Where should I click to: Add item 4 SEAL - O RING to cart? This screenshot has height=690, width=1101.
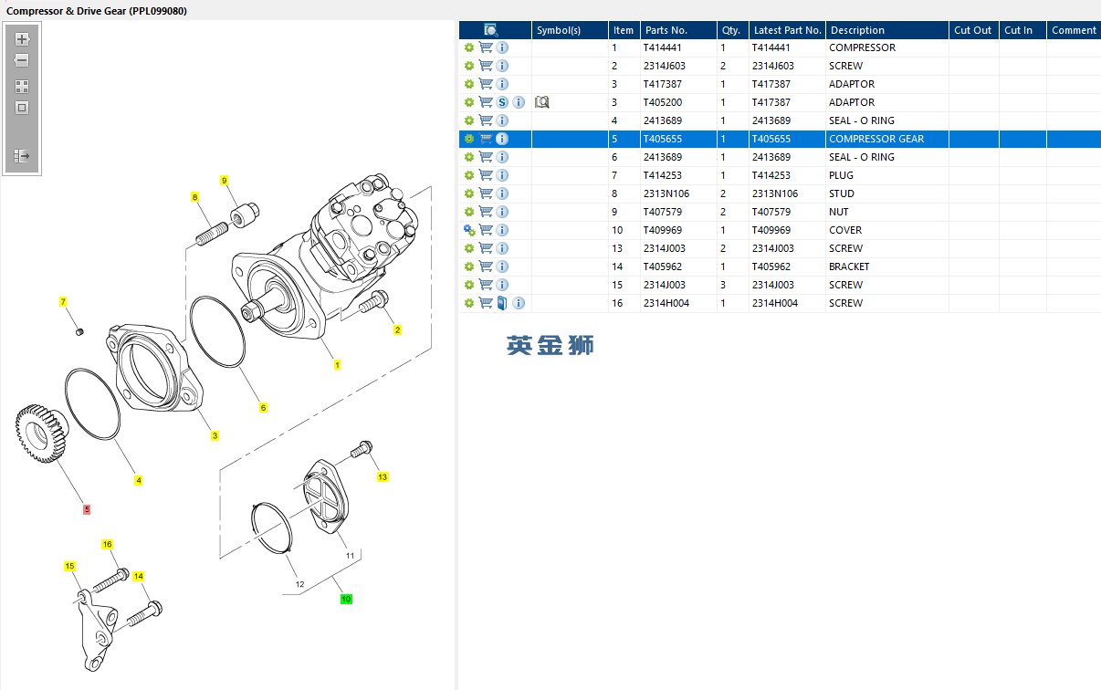pos(486,120)
